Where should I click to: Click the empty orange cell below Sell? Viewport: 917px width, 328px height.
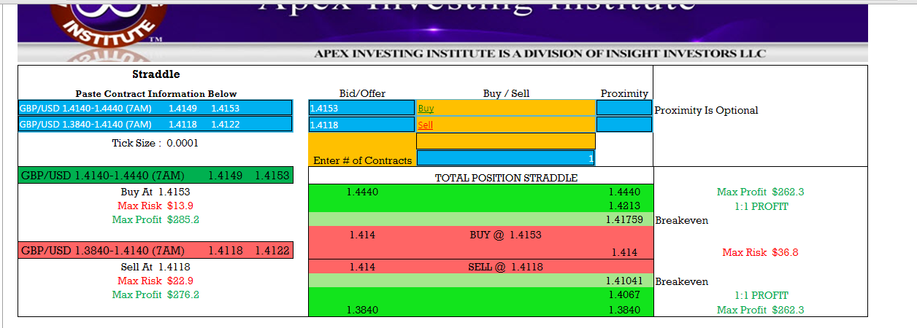click(505, 141)
